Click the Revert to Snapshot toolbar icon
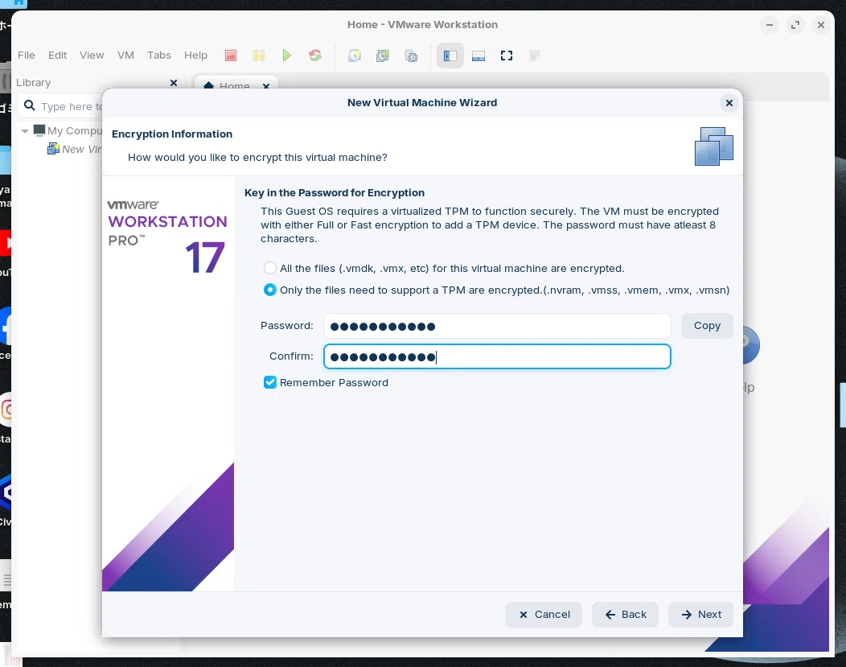 (x=383, y=56)
